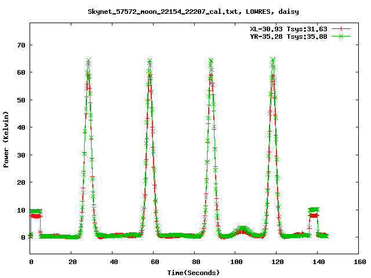Click the top of the first peak near 28 seconds
Image resolution: width=371 pixels, height=278 pixels.
click(88, 61)
